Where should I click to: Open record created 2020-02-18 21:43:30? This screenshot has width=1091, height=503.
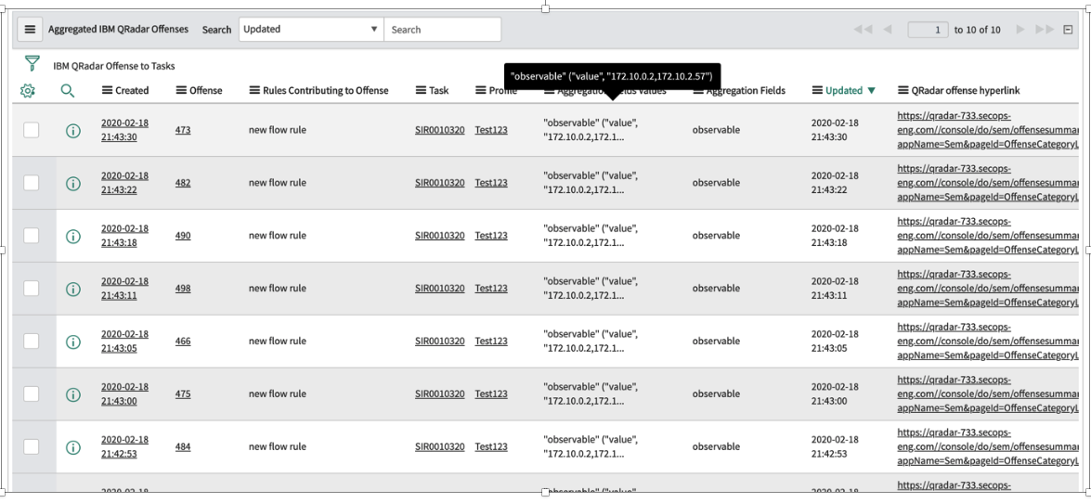pyautogui.click(x=124, y=130)
